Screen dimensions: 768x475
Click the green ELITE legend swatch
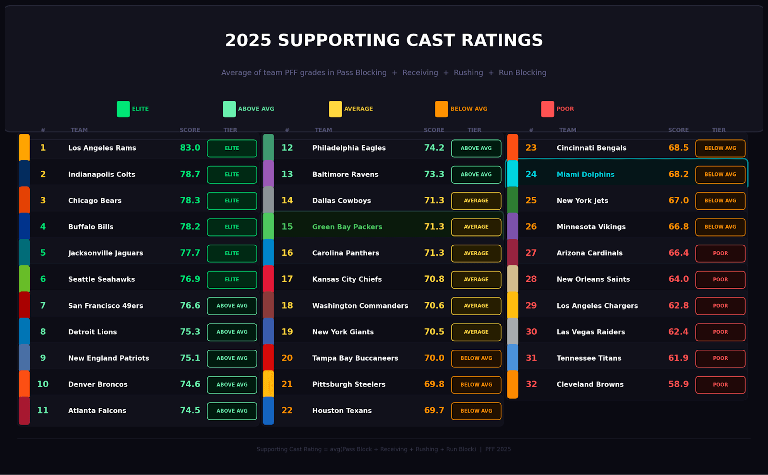[123, 109]
